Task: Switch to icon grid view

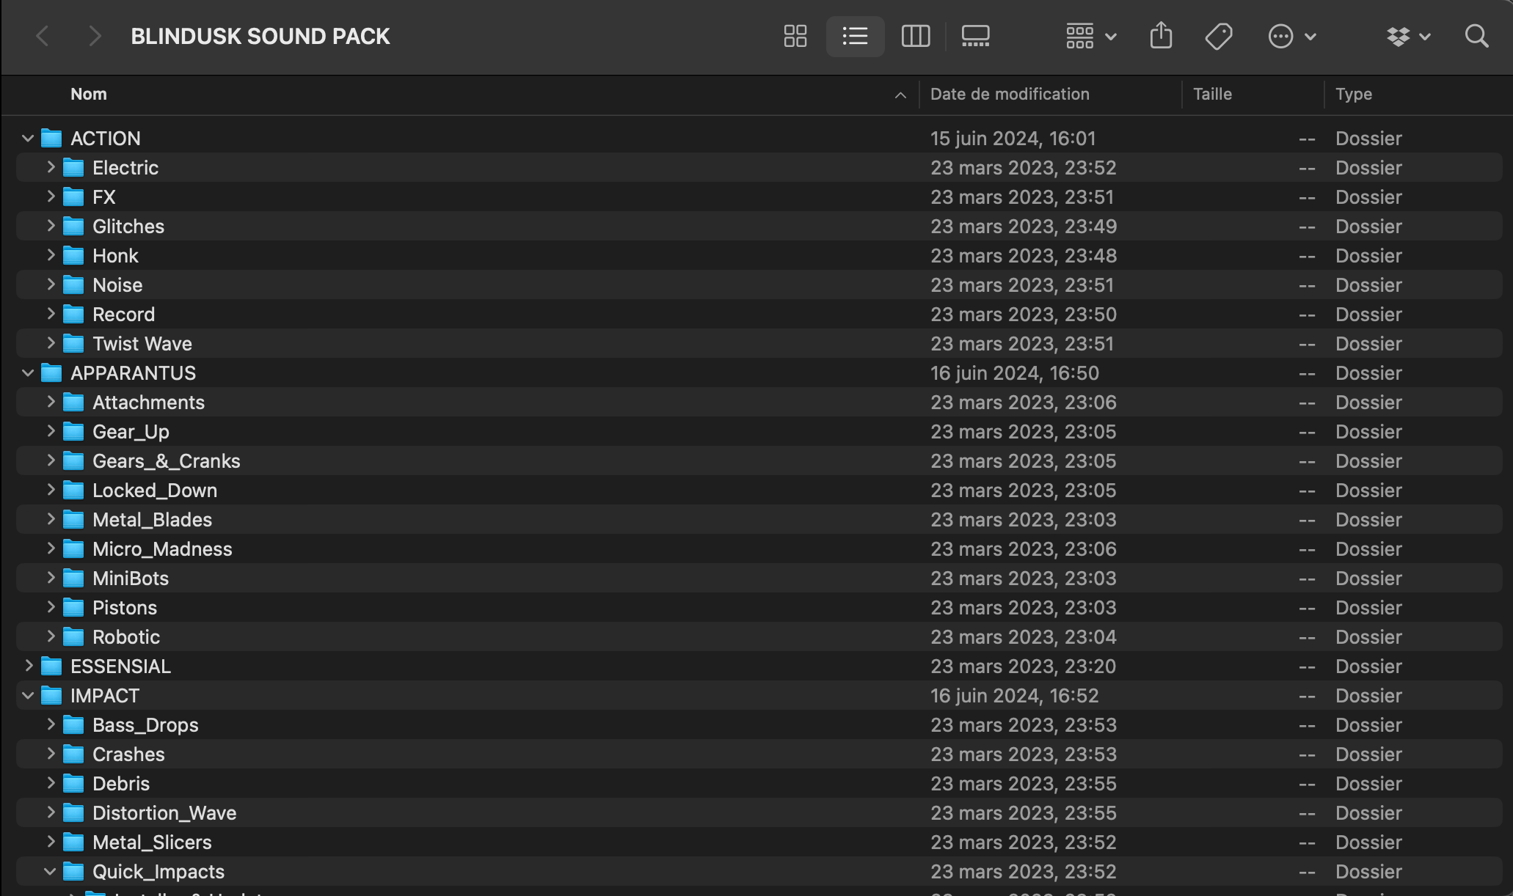Action: click(795, 36)
